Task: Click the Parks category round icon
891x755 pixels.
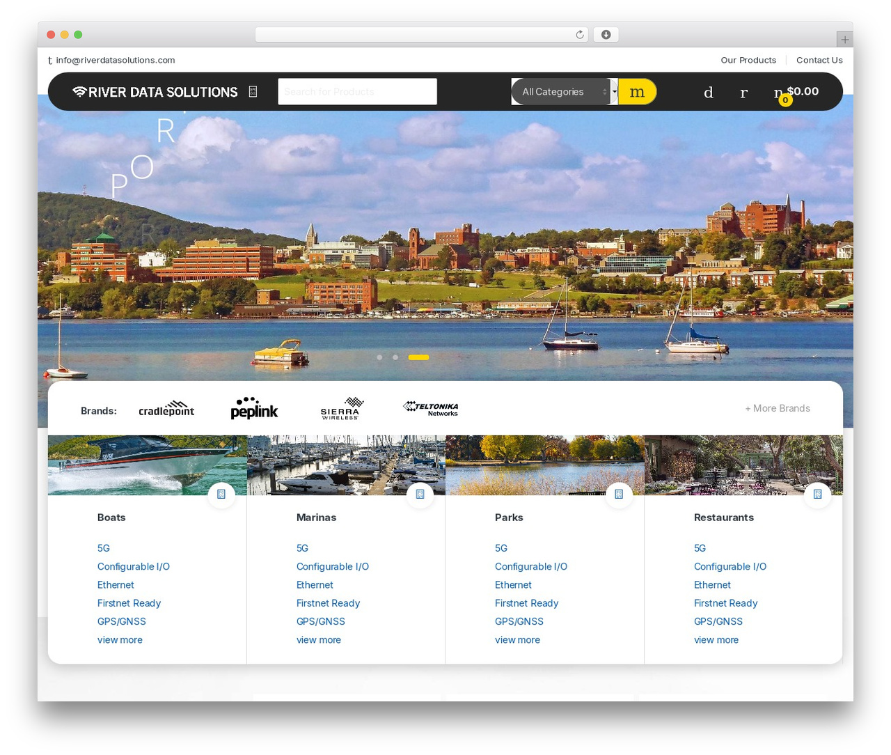Action: (619, 495)
